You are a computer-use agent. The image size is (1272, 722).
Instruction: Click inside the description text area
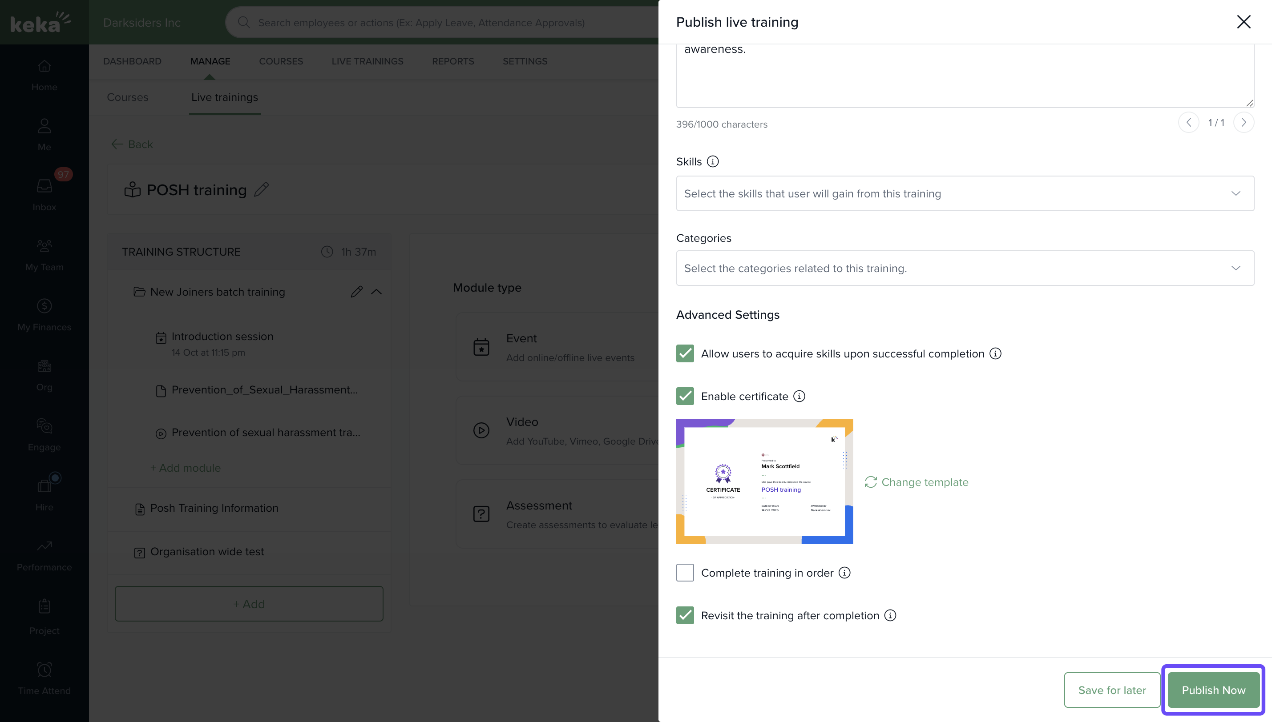pos(965,74)
